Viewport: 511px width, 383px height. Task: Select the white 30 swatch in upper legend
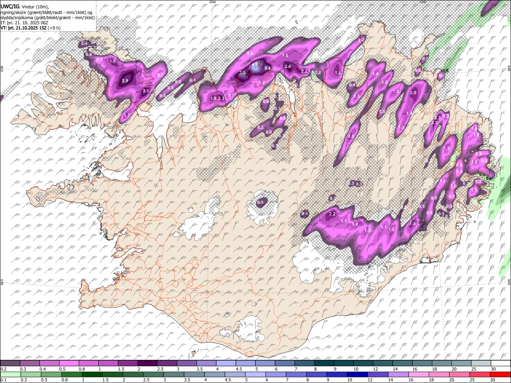tap(501, 363)
